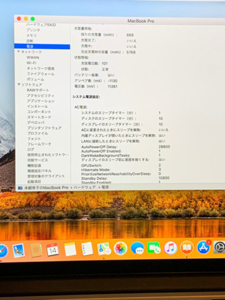Open Safari from the Dock
The width and height of the screenshot is (225, 300).
pyautogui.click(x=4, y=251)
